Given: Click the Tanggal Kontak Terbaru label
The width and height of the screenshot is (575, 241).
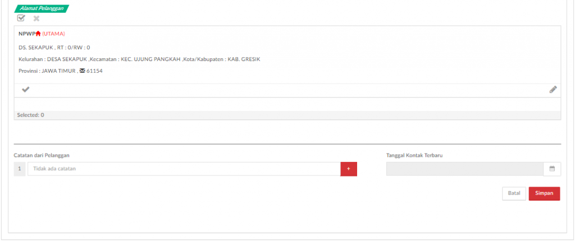Looking at the screenshot, I should click(415, 155).
